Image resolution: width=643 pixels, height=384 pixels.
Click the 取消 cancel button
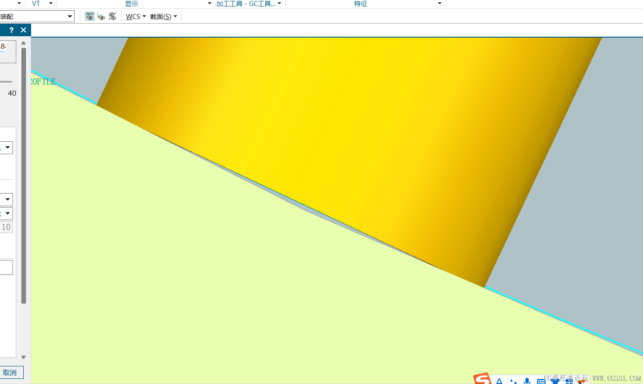coord(10,372)
